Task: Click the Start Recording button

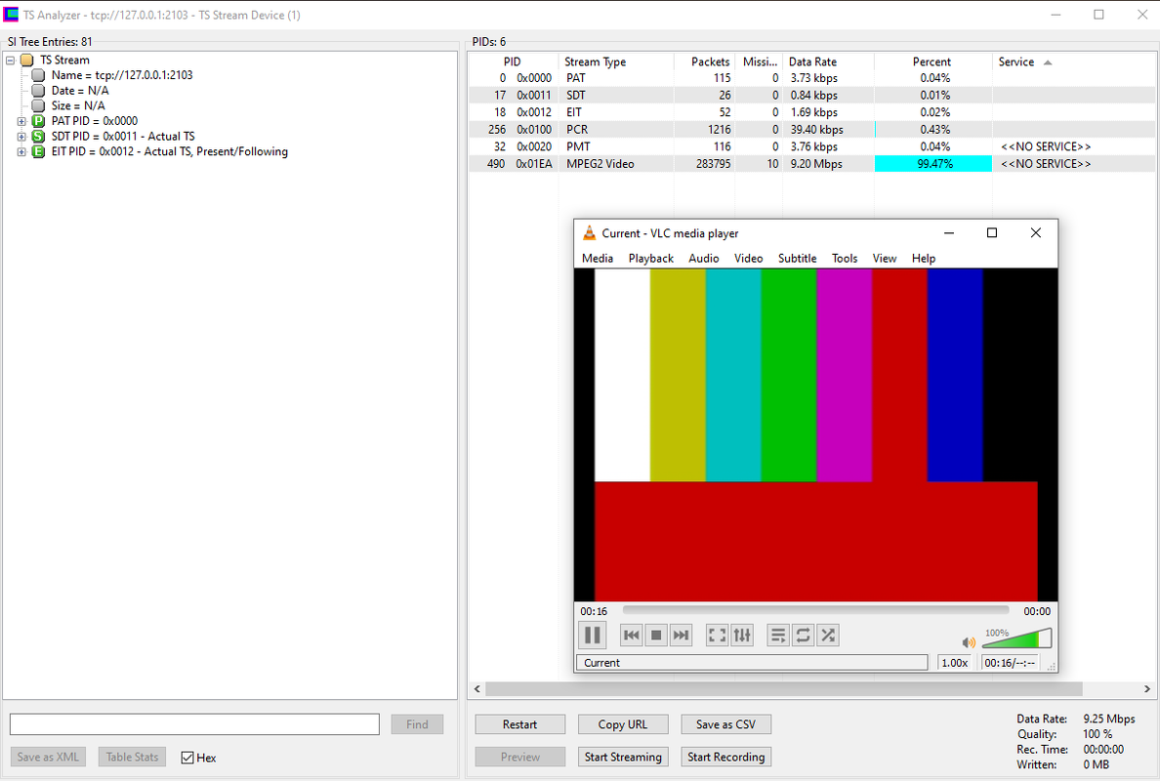Action: [725, 757]
